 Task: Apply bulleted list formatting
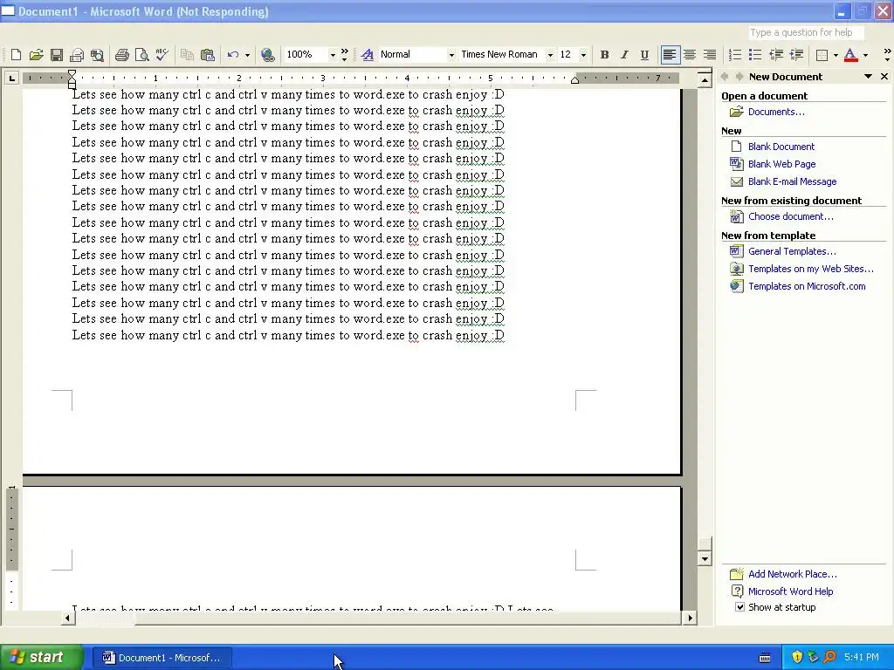click(x=755, y=55)
